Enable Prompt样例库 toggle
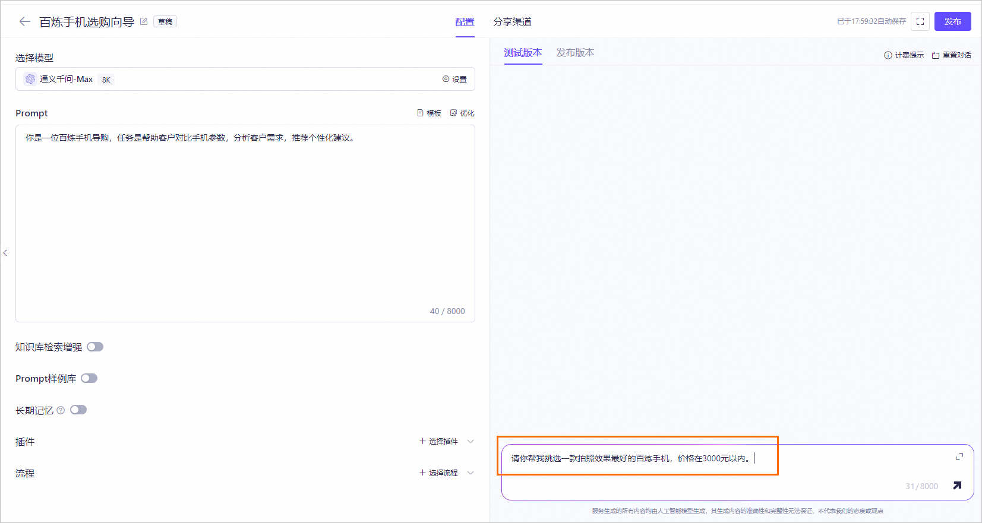 [89, 378]
